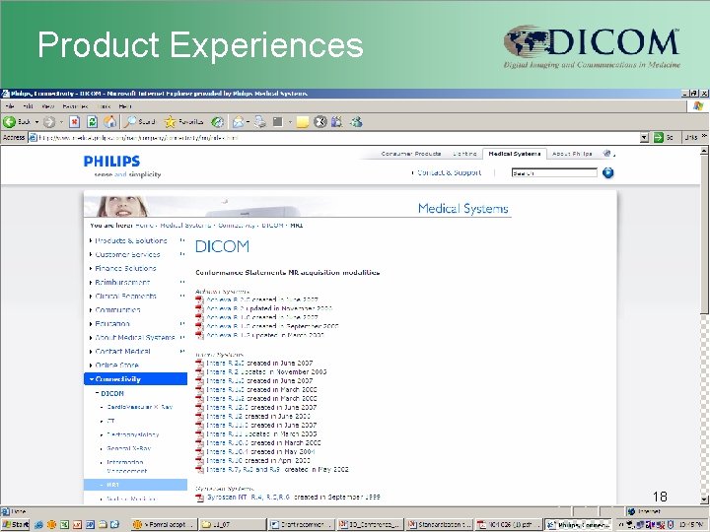710x532 pixels.
Task: Go to Home using the house icon
Action: [110, 122]
